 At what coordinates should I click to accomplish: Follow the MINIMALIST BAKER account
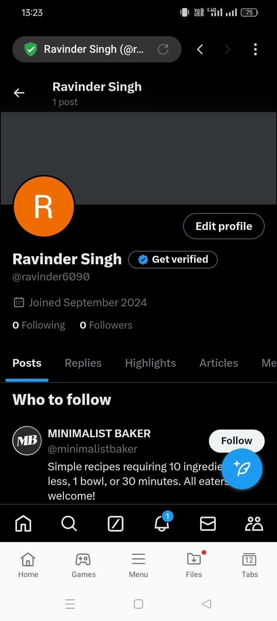point(237,440)
